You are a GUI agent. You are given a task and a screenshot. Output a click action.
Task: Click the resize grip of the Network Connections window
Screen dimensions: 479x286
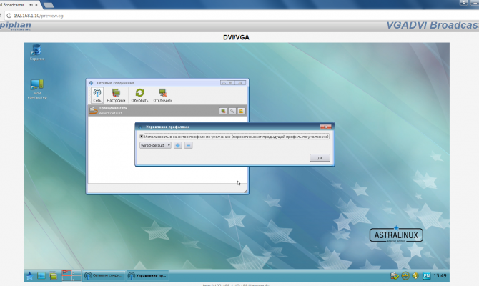(x=246, y=191)
